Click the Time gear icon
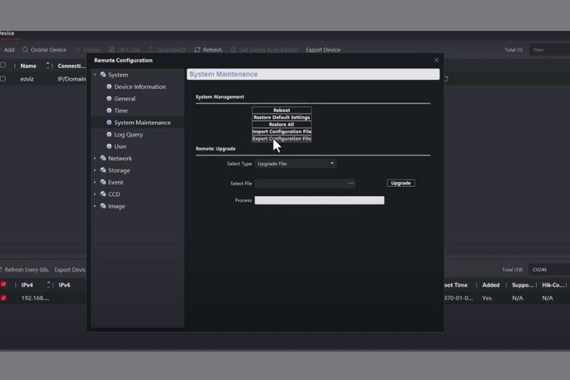Viewport: 570px width, 380px height. click(109, 111)
